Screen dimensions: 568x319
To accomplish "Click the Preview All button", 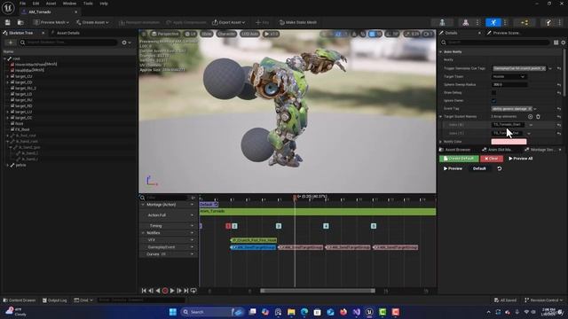I will coord(521,159).
